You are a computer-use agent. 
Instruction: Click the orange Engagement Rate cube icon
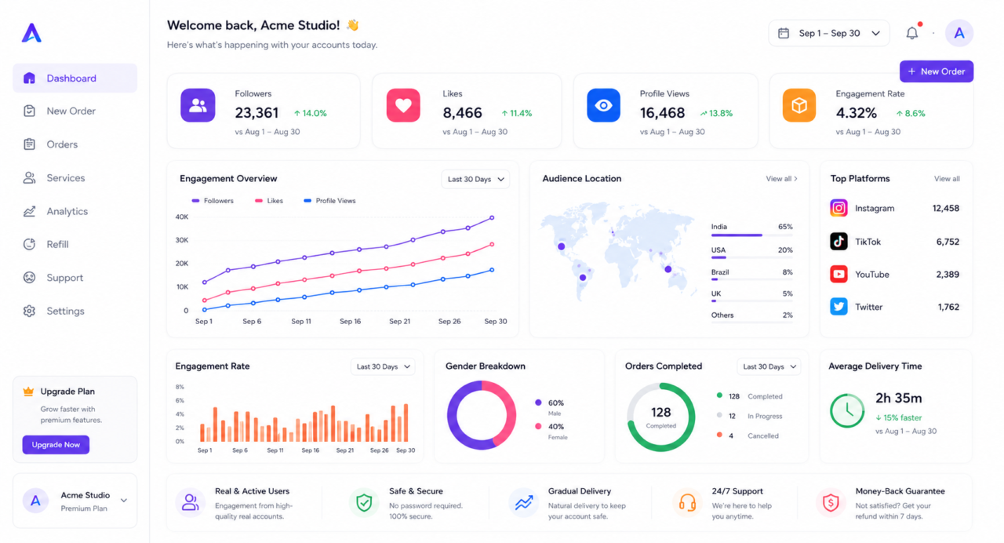pos(799,105)
